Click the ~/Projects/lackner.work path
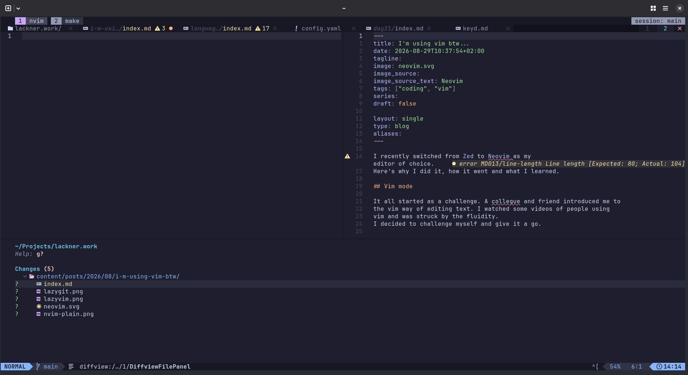 pos(56,246)
